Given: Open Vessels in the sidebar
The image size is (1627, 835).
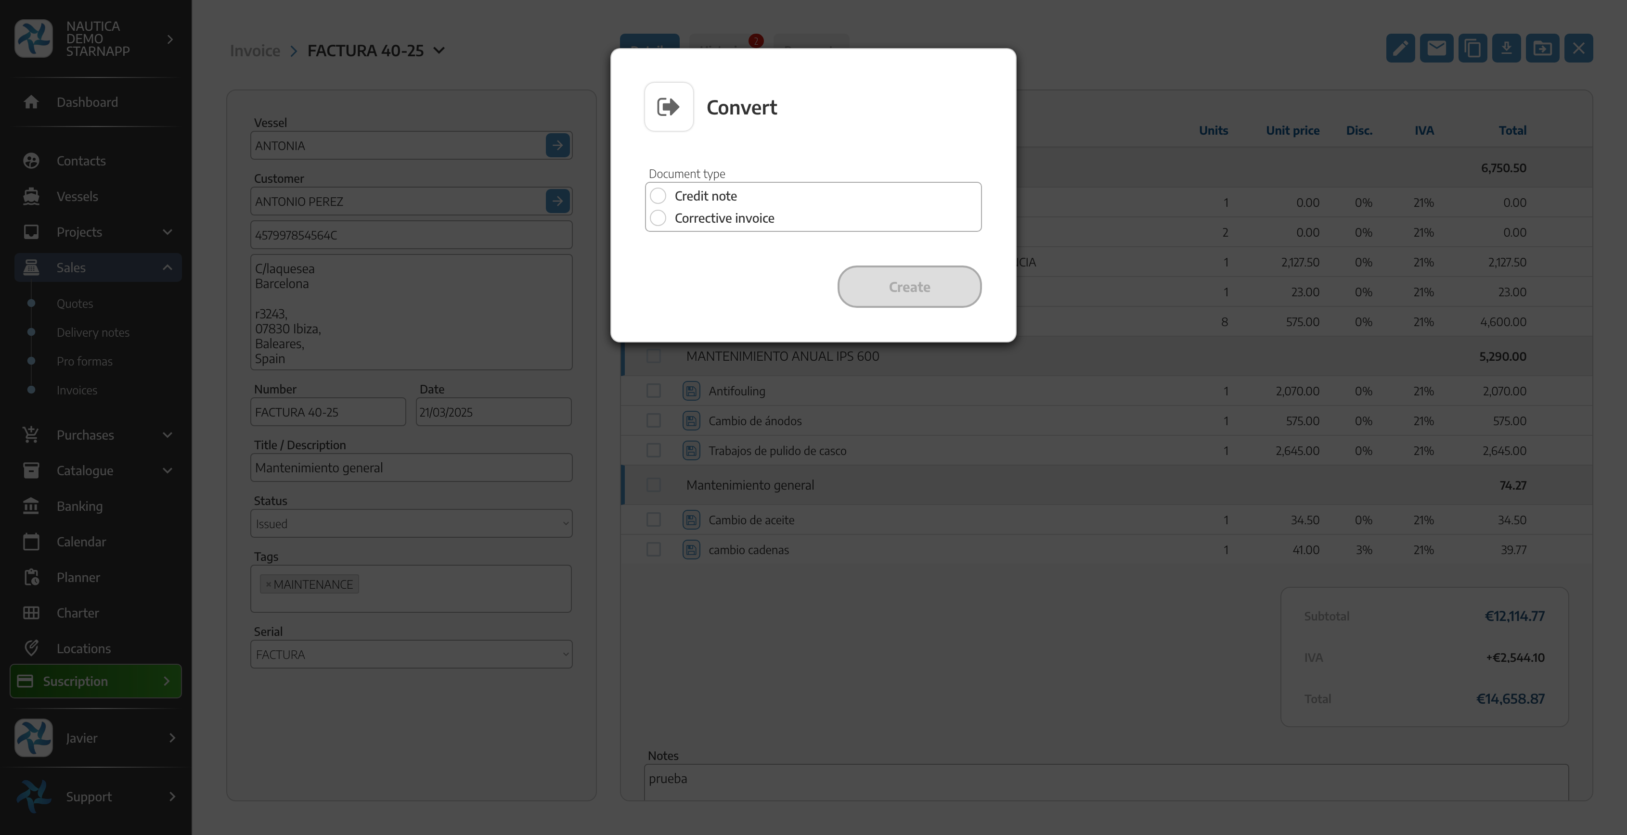Looking at the screenshot, I should tap(77, 196).
